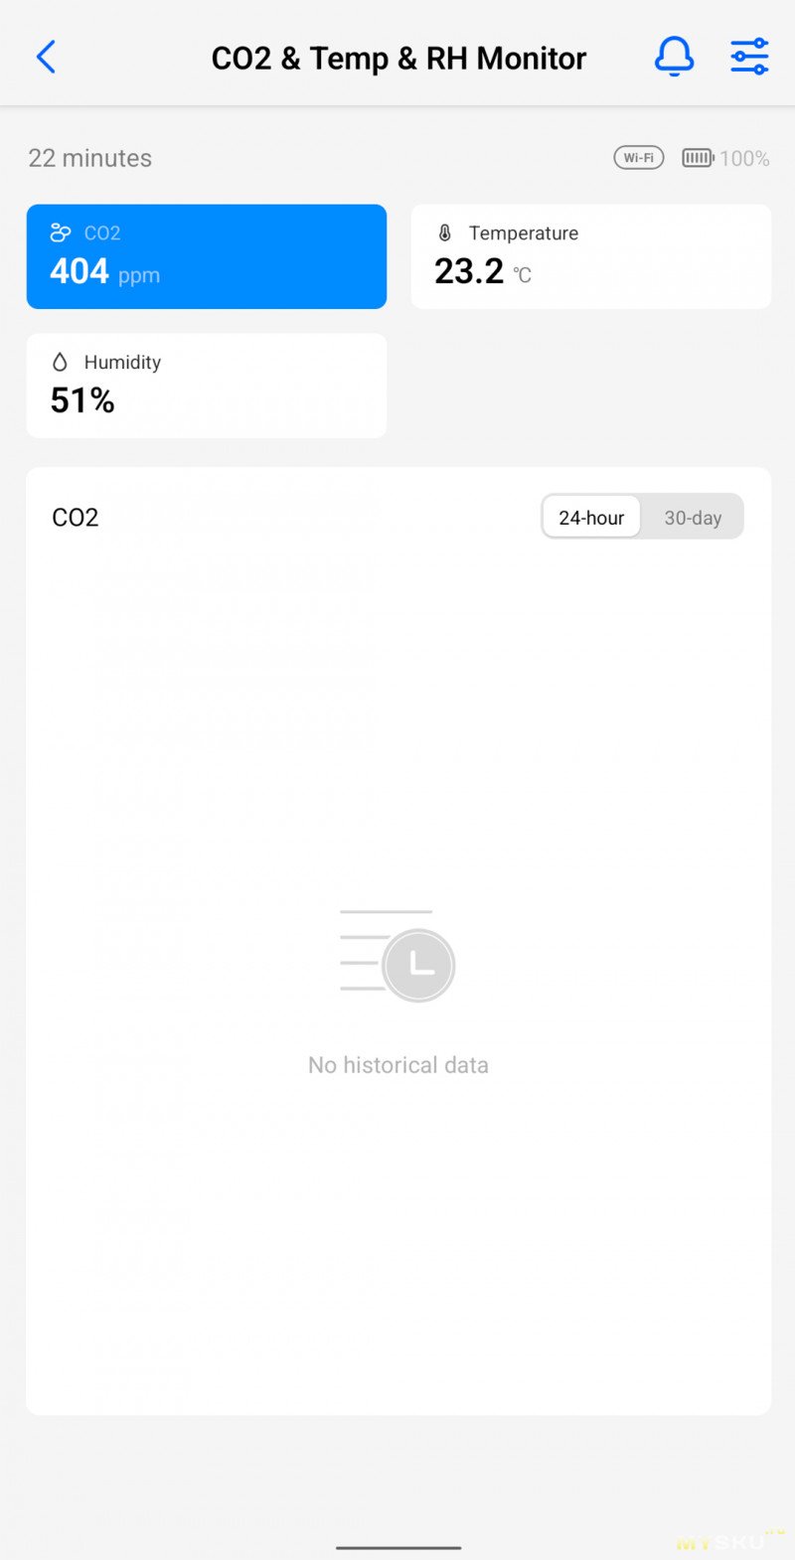Tap the Wi-Fi connection status badge
The height and width of the screenshot is (1560, 795).
638,158
